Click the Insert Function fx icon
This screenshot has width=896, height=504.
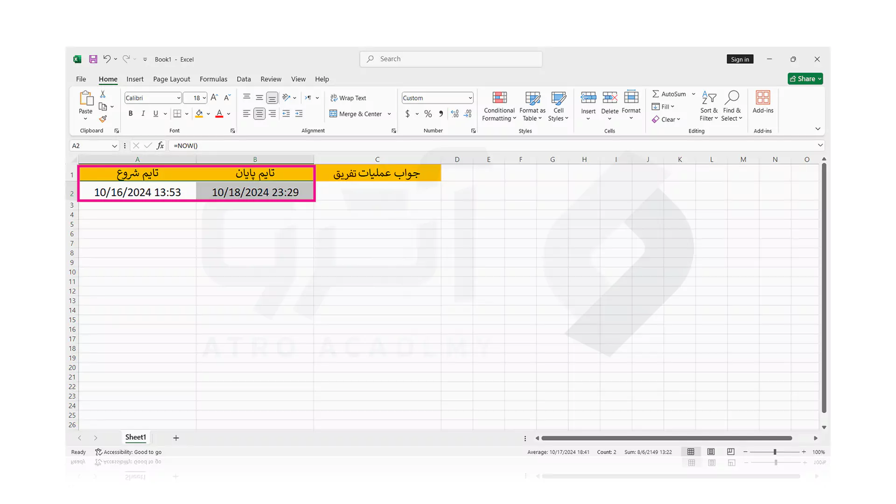pyautogui.click(x=160, y=146)
